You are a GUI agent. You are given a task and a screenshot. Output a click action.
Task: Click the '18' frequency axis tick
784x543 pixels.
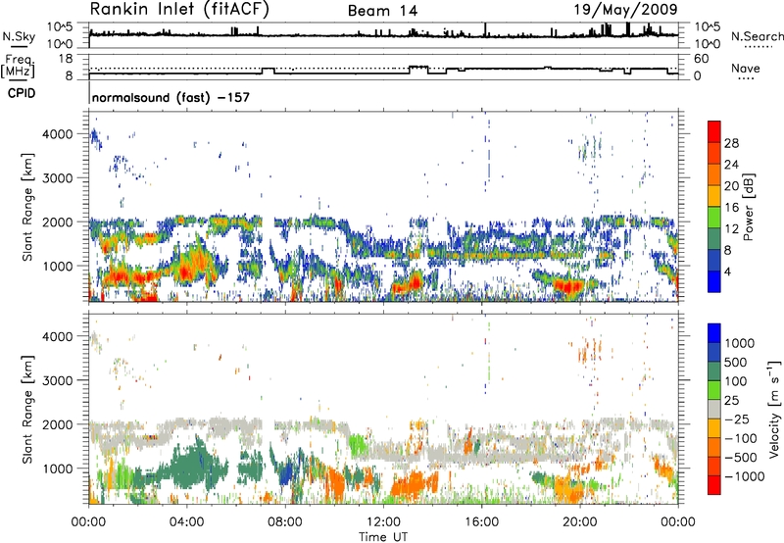tap(66, 59)
